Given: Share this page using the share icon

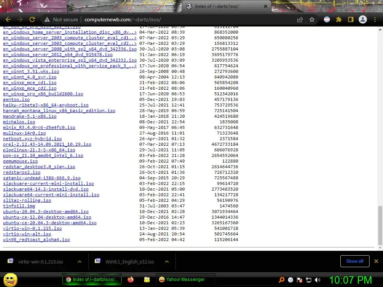Looking at the screenshot, I should pyautogui.click(x=300, y=19).
